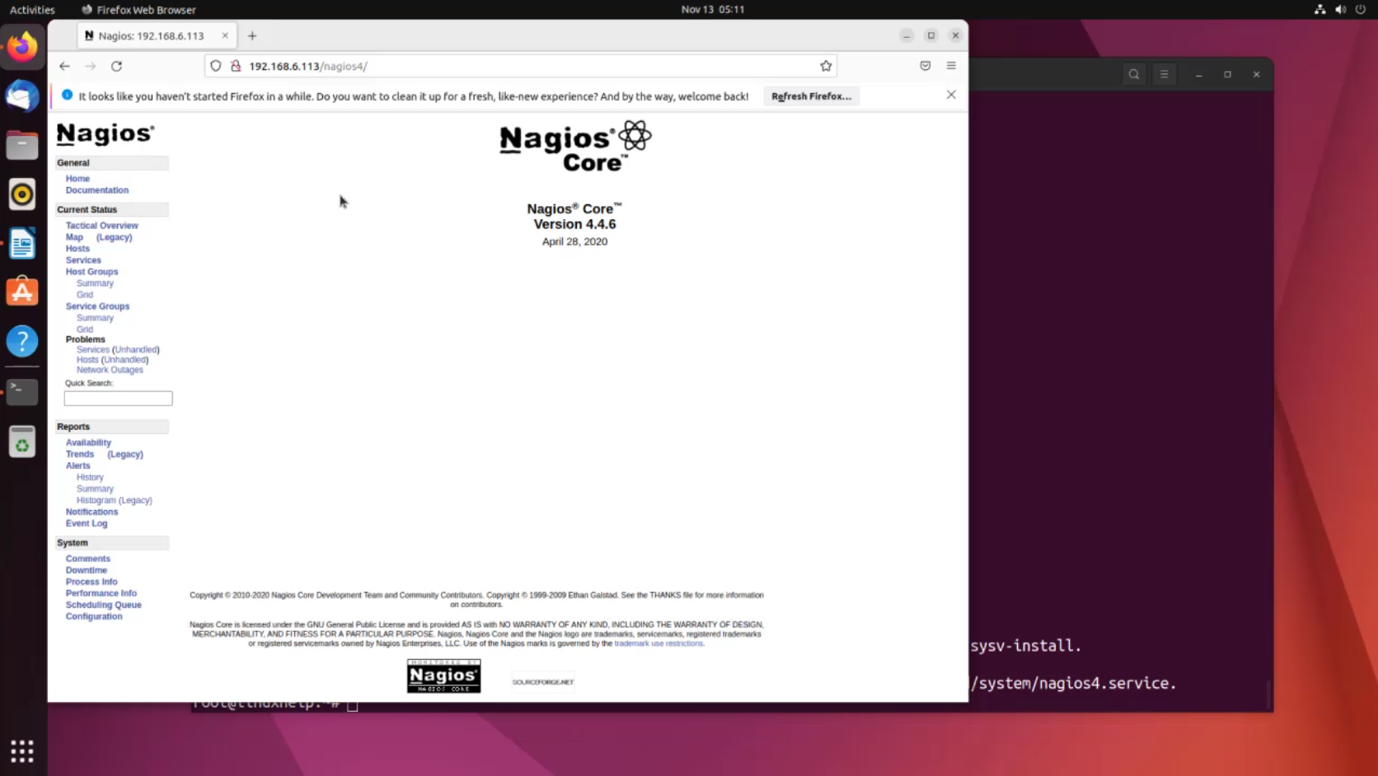The height and width of the screenshot is (776, 1378).
Task: Reload the Nagios page
Action: [x=116, y=66]
